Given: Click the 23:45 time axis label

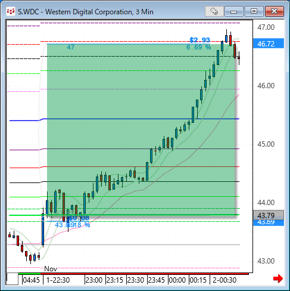Looking at the screenshot, I should tap(157, 280).
